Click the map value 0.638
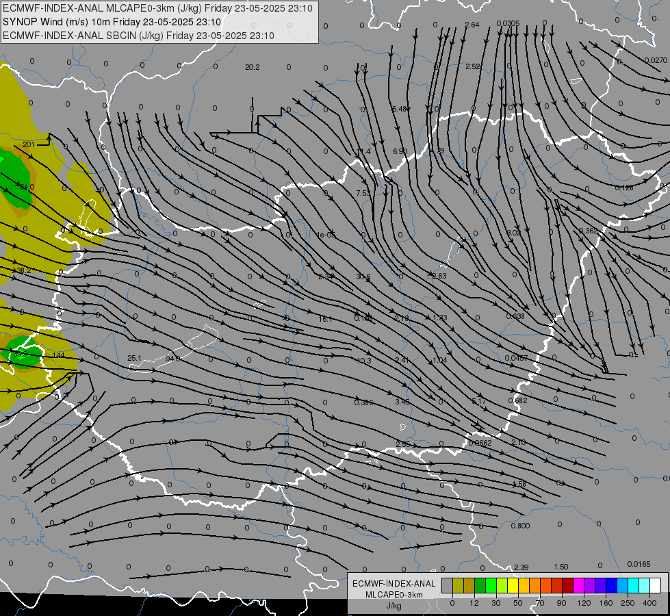 [515, 316]
